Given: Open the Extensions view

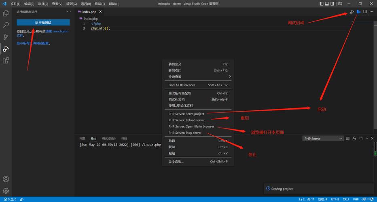Looking at the screenshot, I should [x=6, y=61].
